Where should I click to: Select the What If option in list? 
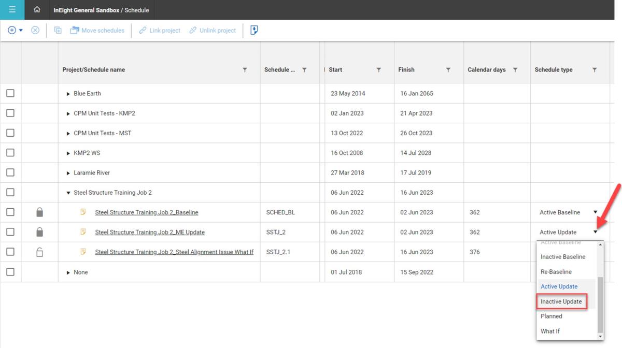point(550,331)
